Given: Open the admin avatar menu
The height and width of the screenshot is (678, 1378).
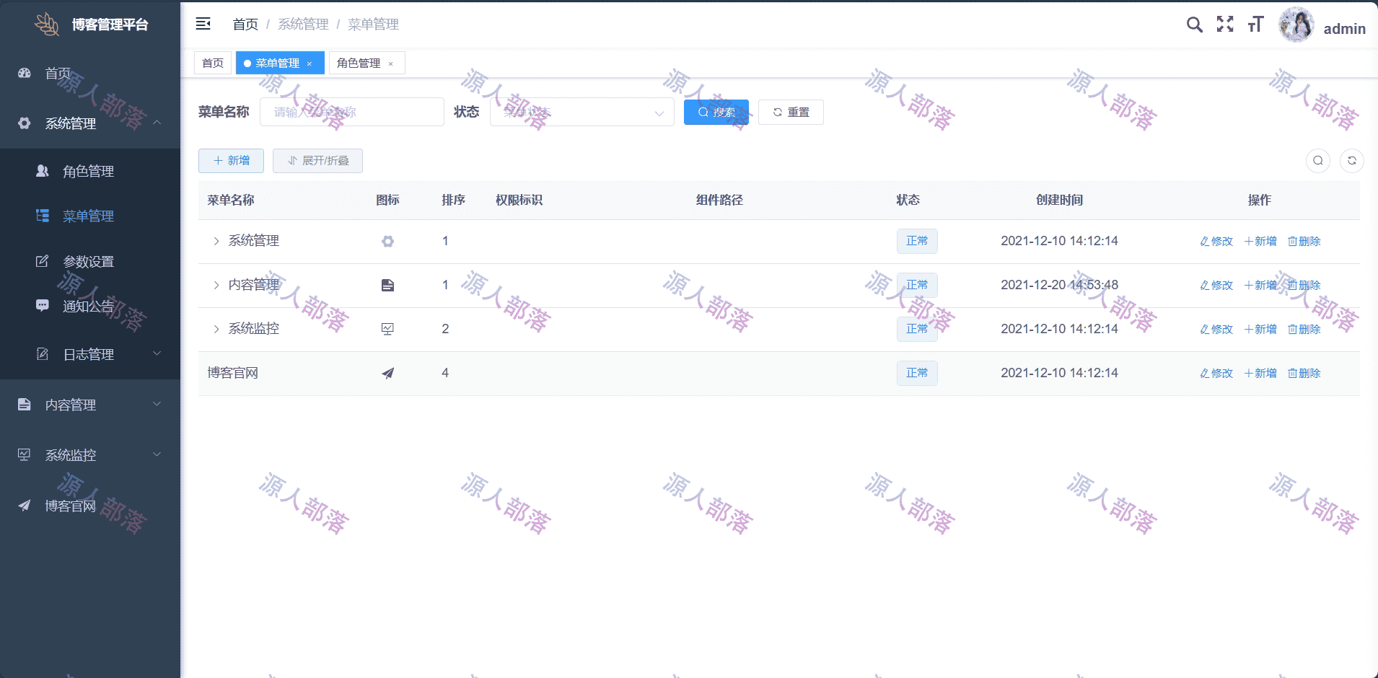Looking at the screenshot, I should [x=1296, y=25].
